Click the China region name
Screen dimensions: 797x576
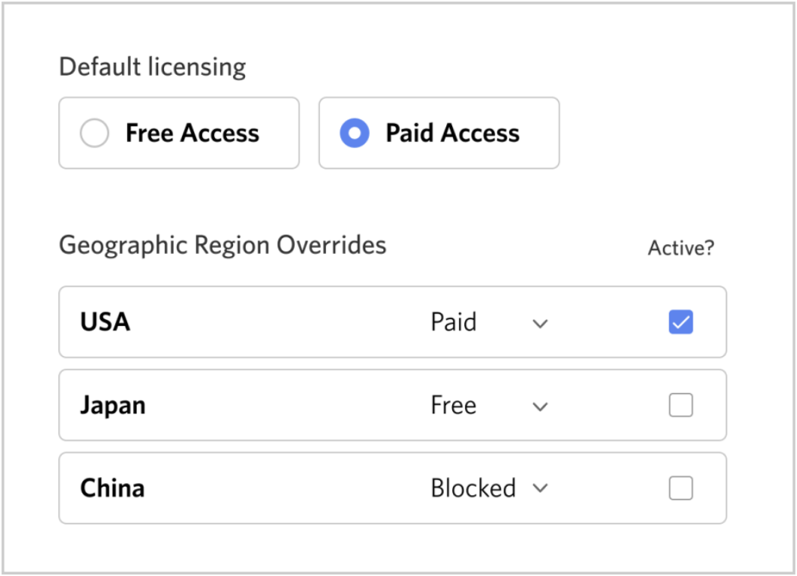click(112, 488)
